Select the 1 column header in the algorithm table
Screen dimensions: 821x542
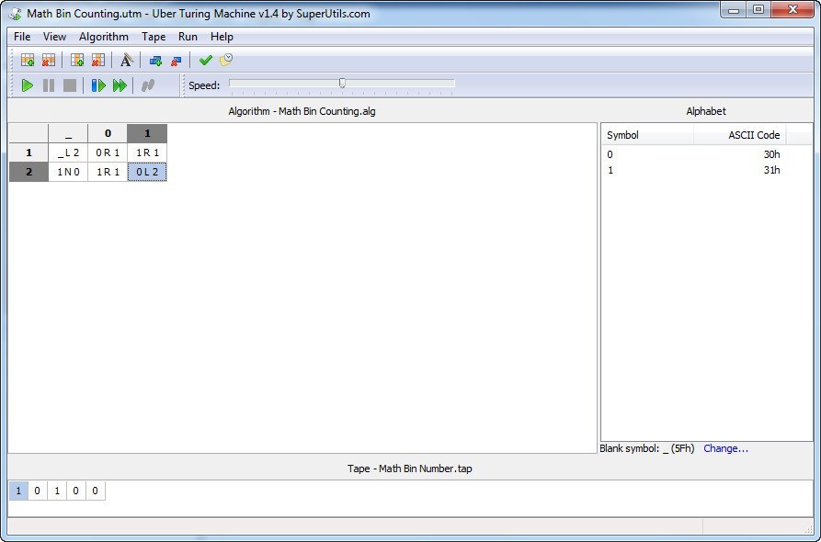tap(146, 133)
